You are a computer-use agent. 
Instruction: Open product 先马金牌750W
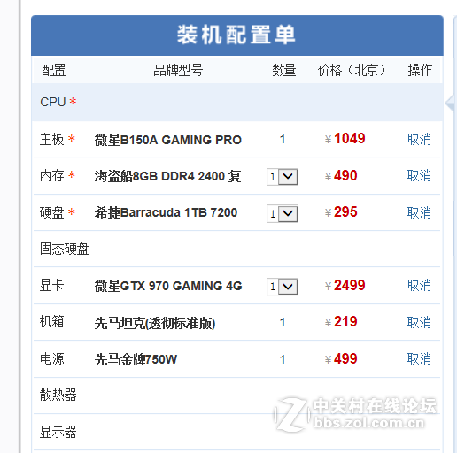point(136,359)
